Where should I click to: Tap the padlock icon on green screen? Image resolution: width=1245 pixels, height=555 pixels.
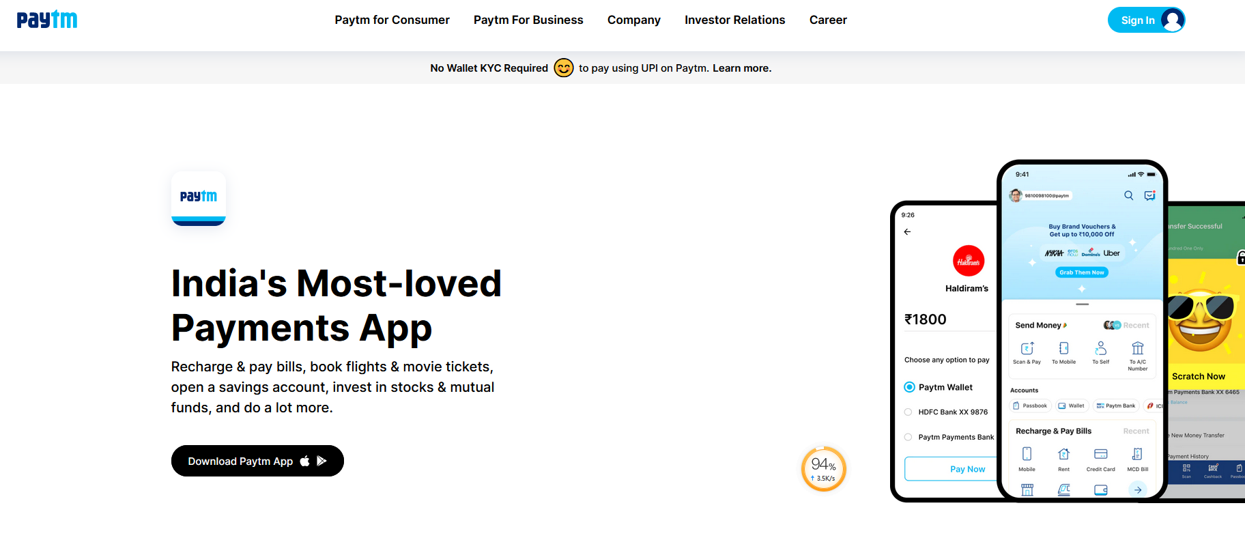pyautogui.click(x=1242, y=257)
